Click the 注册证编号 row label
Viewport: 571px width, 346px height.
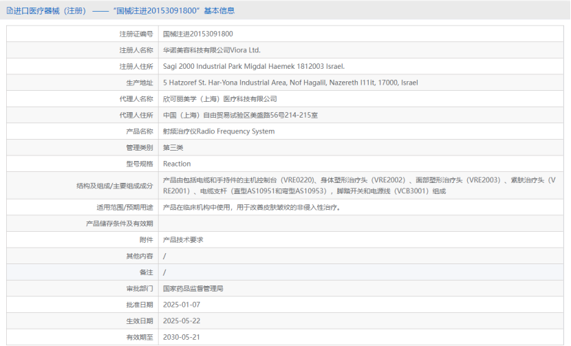136,34
